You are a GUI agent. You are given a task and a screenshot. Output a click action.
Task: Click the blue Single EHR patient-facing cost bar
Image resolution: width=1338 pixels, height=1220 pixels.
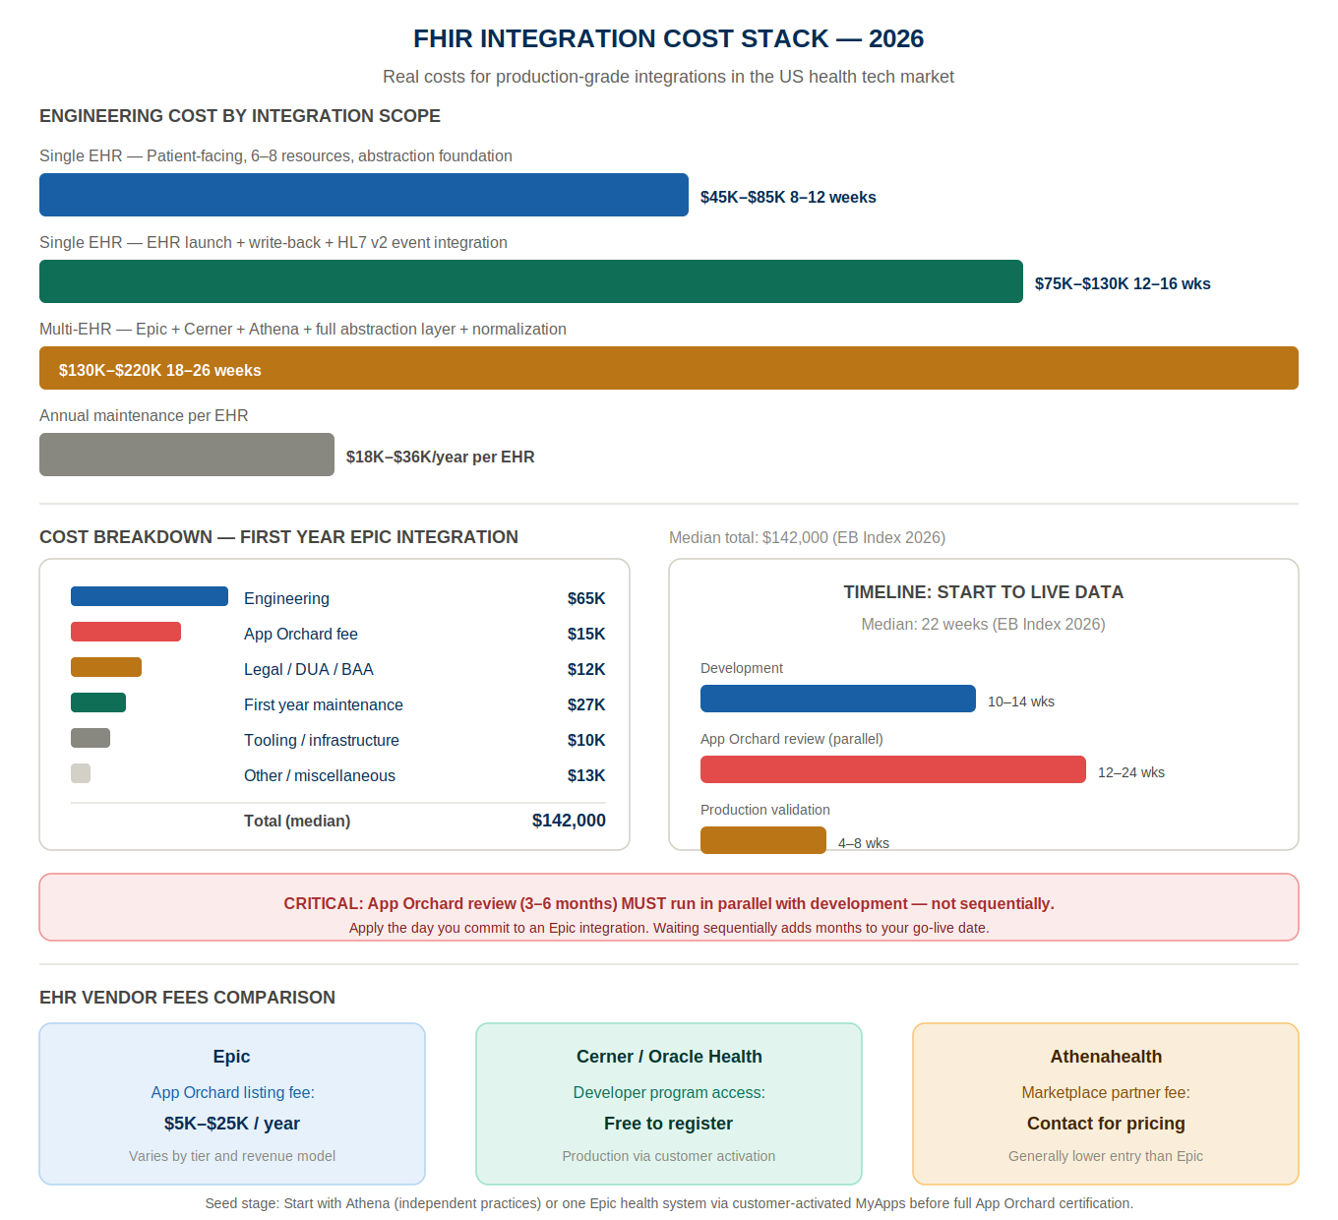[364, 195]
